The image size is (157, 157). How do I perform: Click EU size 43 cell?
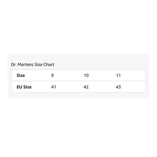pos(118,87)
